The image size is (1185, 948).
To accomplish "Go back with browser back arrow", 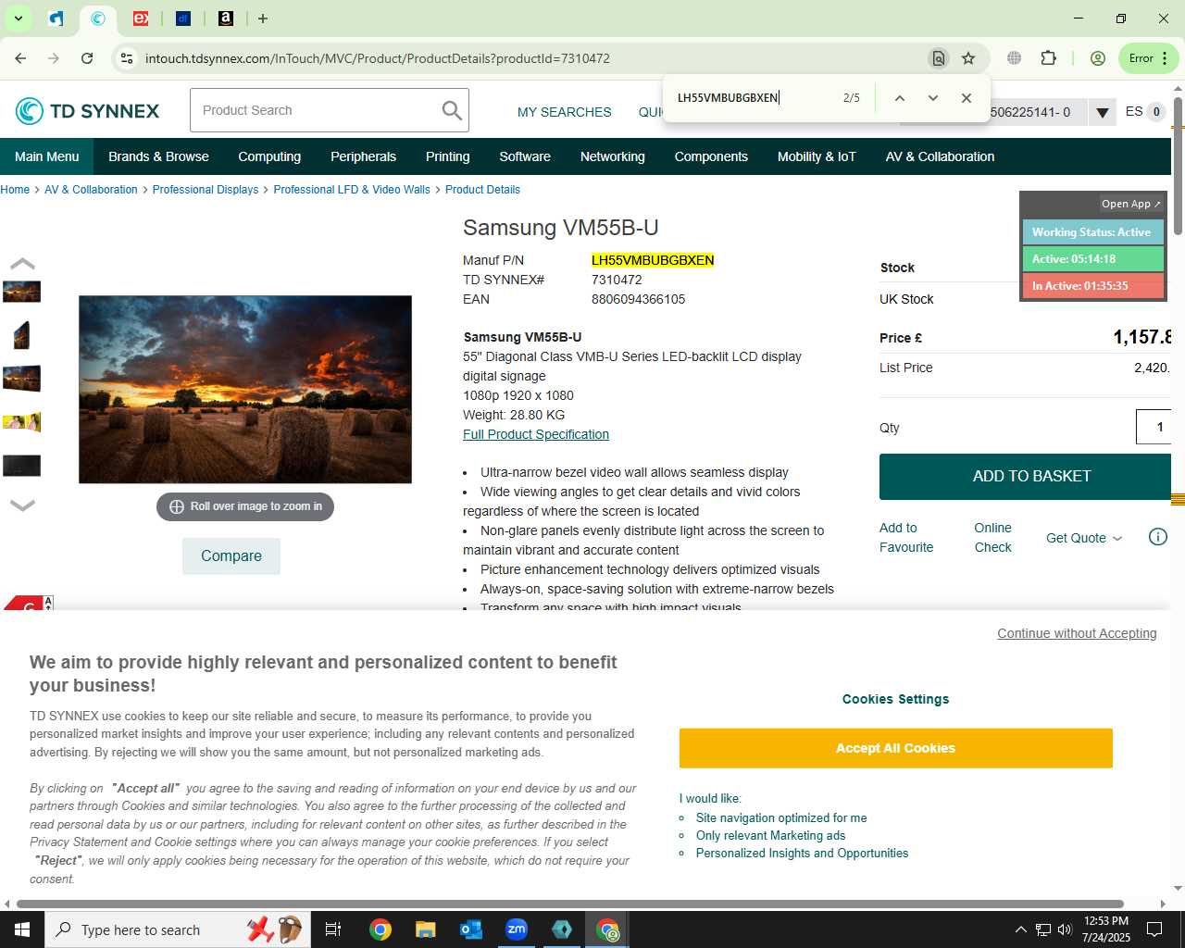I will pyautogui.click(x=20, y=58).
